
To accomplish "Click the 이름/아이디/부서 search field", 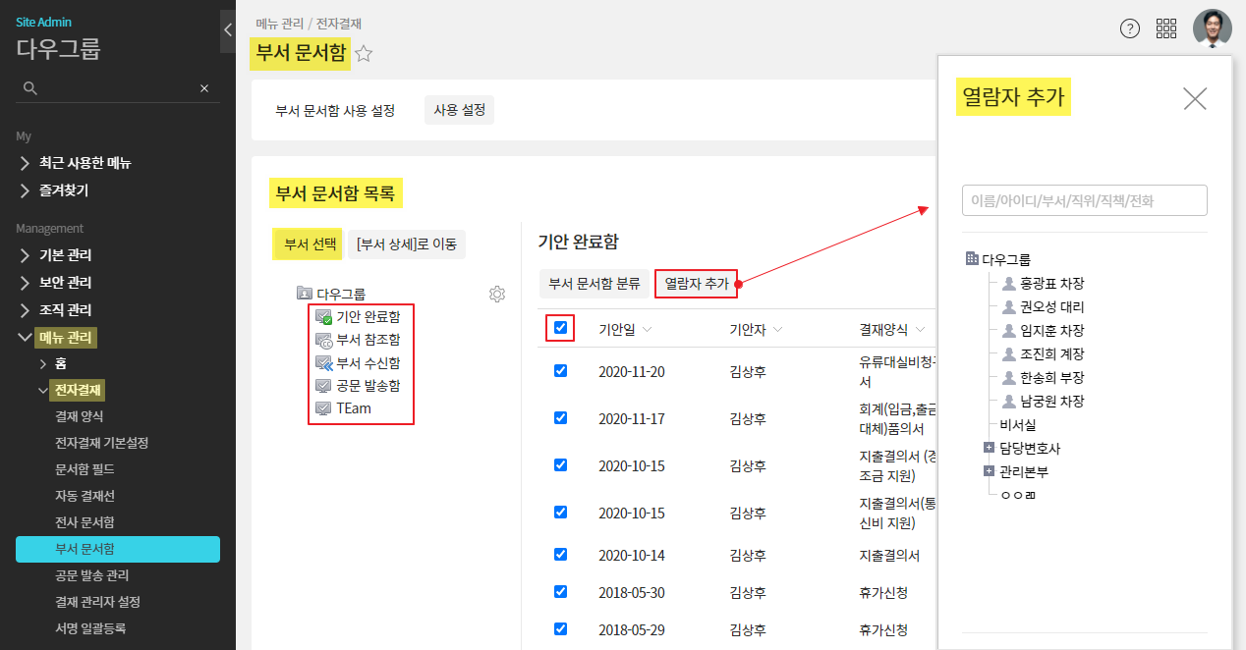I will [x=1084, y=200].
